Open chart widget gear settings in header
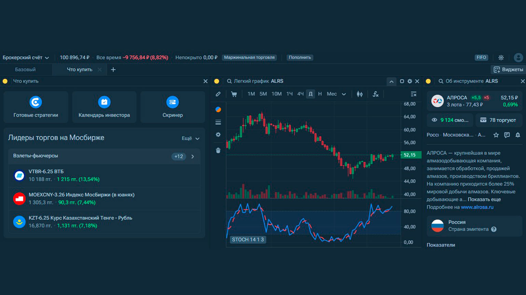 (410, 81)
